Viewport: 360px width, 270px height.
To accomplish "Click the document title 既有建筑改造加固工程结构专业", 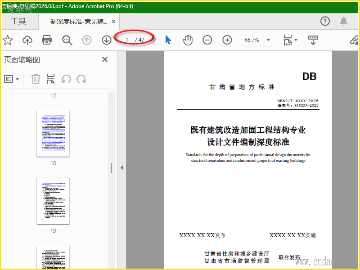I will [x=248, y=130].
